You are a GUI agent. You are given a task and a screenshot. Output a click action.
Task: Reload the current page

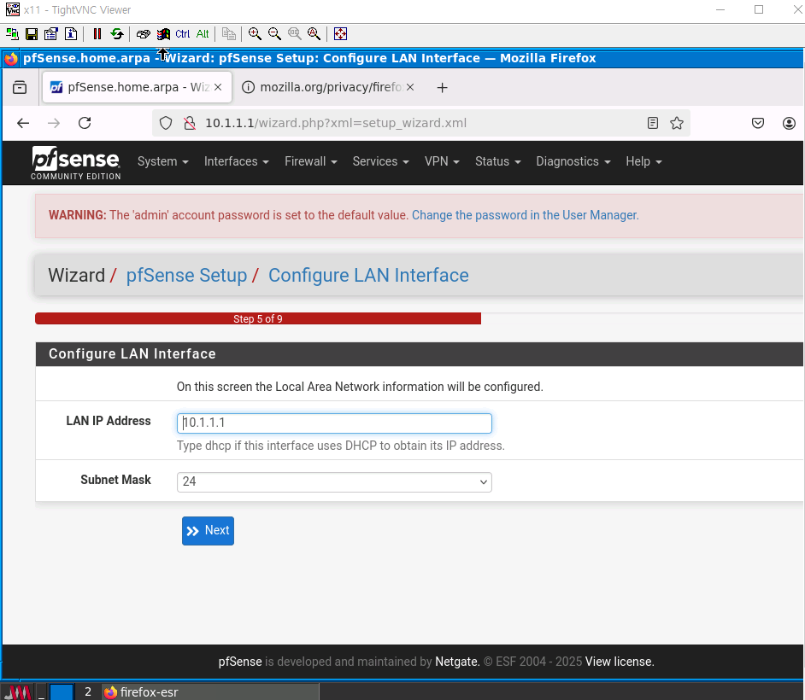click(85, 123)
